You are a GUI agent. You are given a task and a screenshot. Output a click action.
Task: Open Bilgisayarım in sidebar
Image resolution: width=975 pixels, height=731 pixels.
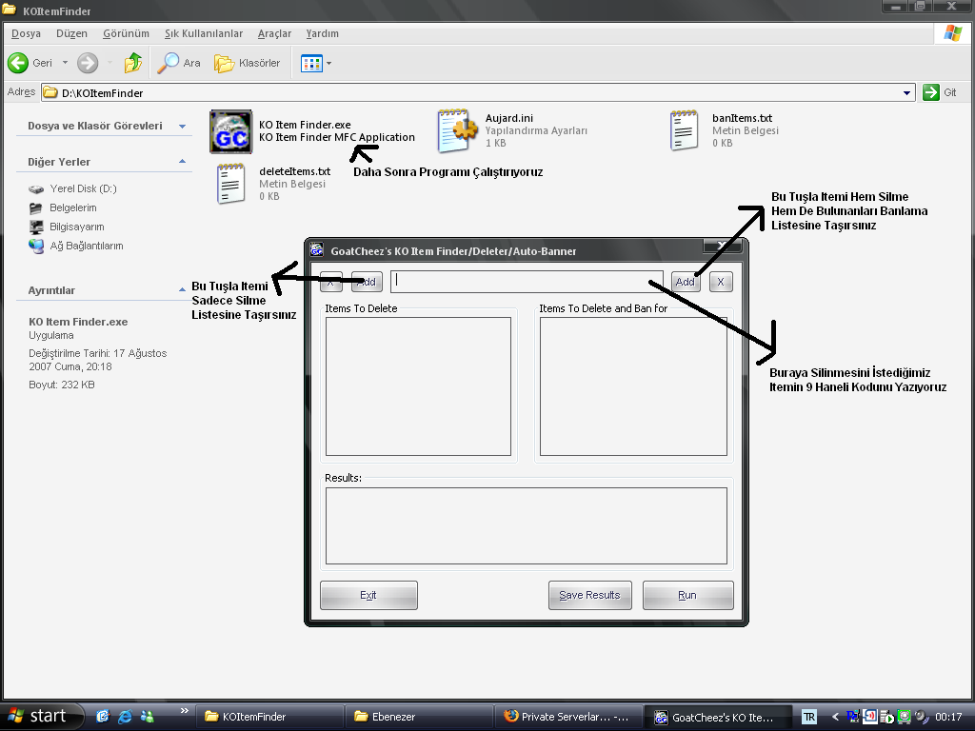pyautogui.click(x=67, y=227)
